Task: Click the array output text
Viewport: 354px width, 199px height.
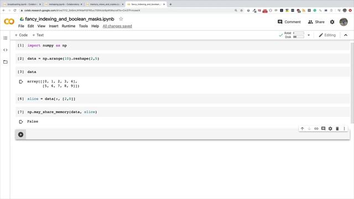Action: 53,83
